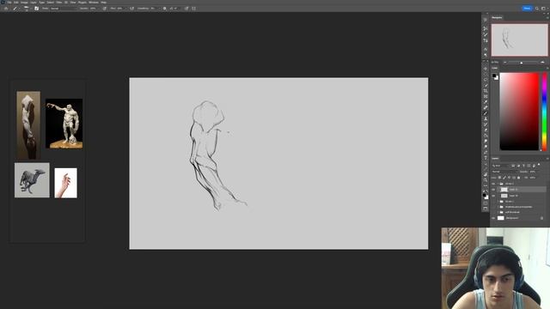The height and width of the screenshot is (309, 550).
Task: Click the foreground color swatch in Color panel
Action: click(494, 76)
